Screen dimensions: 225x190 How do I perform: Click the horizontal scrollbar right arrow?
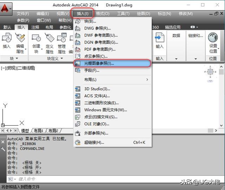pyautogui.click(x=216, y=131)
